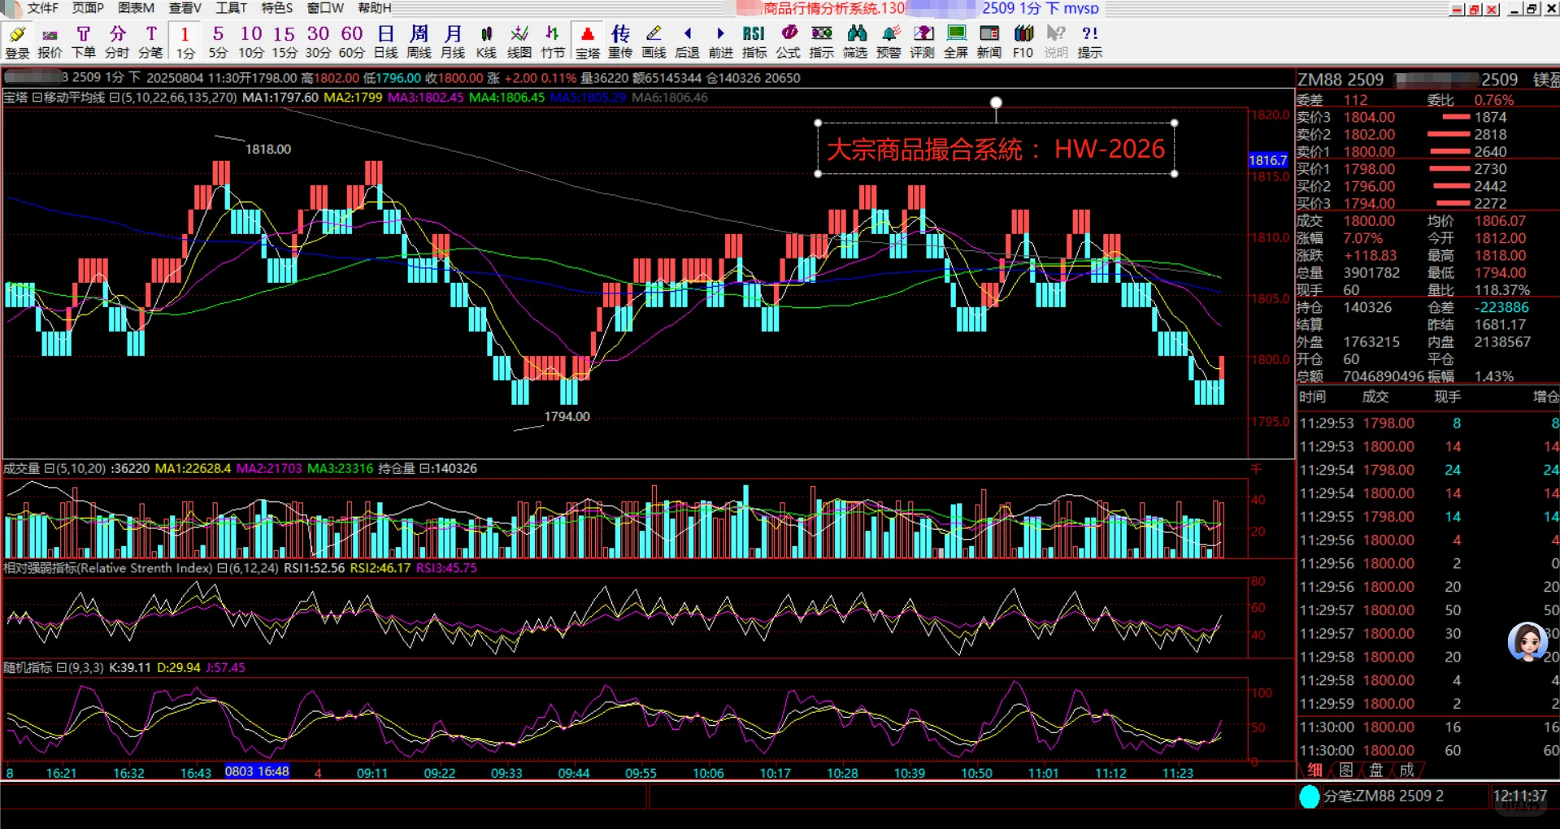Screen dimensions: 1560x829
Task: Open the 页面P menu
Action: tap(89, 8)
